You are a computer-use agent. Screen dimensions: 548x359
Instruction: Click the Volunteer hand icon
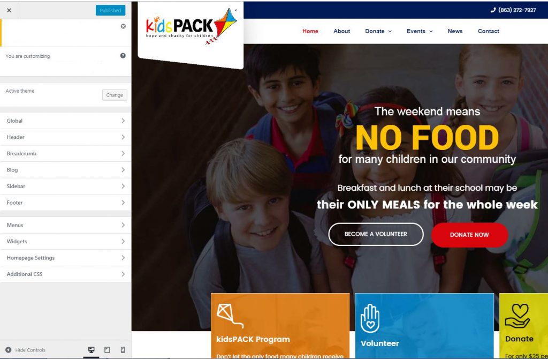pos(370,318)
